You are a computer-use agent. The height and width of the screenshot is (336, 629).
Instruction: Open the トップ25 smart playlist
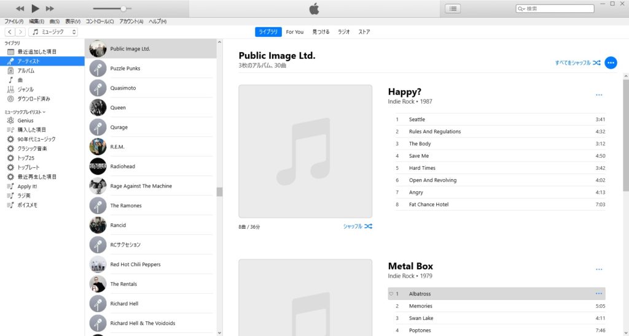pyautogui.click(x=42, y=158)
